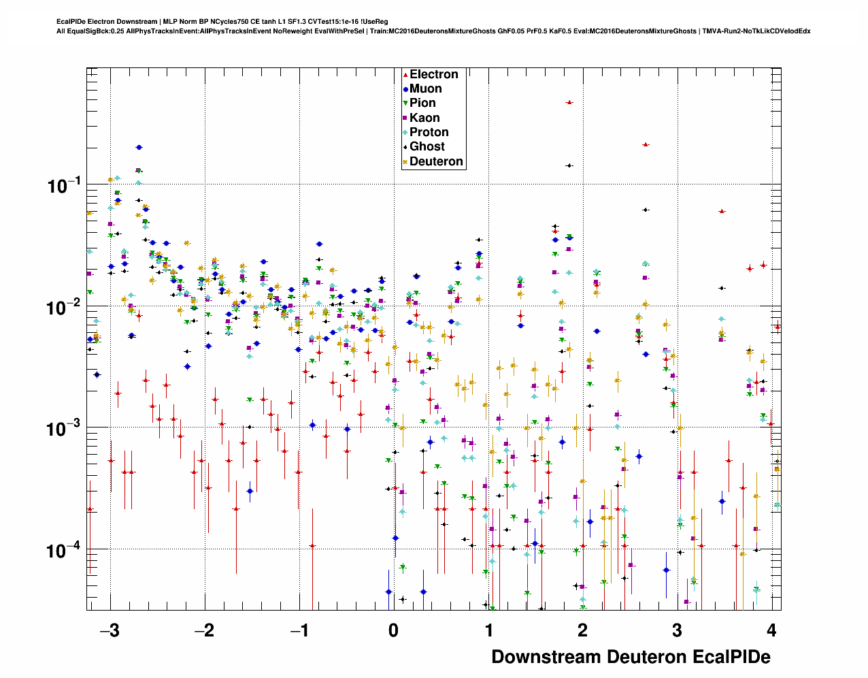Click the topmost red Electron data point

tap(569, 102)
